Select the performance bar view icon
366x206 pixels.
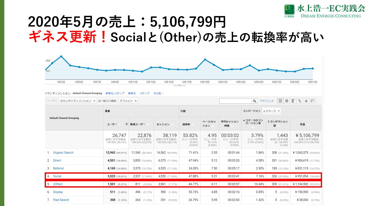coord(293,101)
